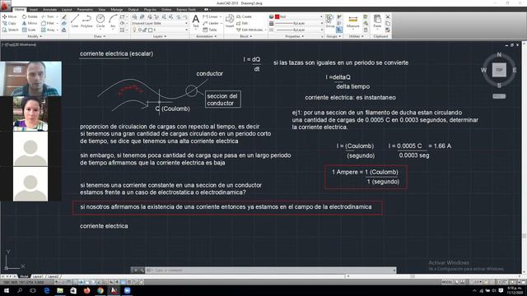This screenshot has width=527, height=296.
Task: Select the Copy tool
Action: [9, 23]
